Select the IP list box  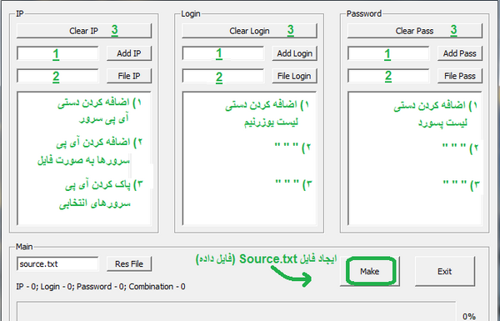tap(84, 158)
